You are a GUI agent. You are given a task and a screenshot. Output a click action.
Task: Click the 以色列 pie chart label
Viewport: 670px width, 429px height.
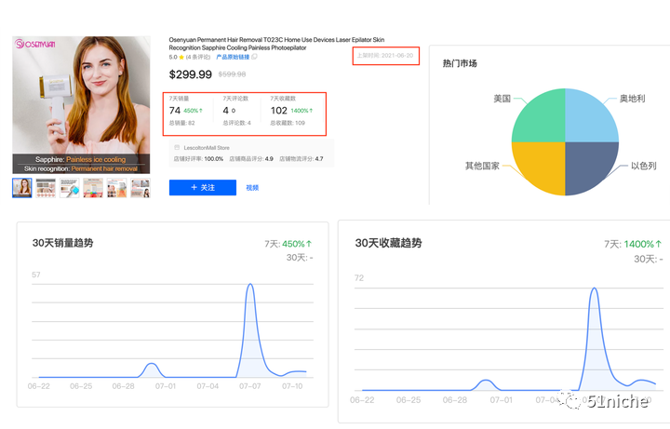click(644, 166)
